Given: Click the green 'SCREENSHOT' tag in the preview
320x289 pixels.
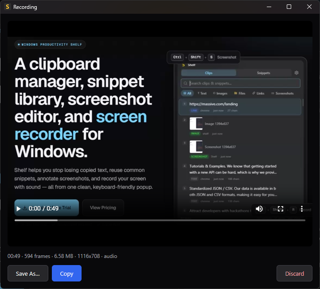Looking at the screenshot, I should [x=199, y=156].
